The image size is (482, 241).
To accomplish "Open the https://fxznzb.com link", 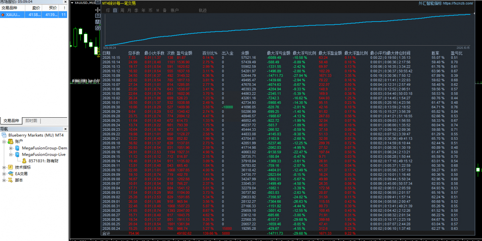I will [458, 3].
